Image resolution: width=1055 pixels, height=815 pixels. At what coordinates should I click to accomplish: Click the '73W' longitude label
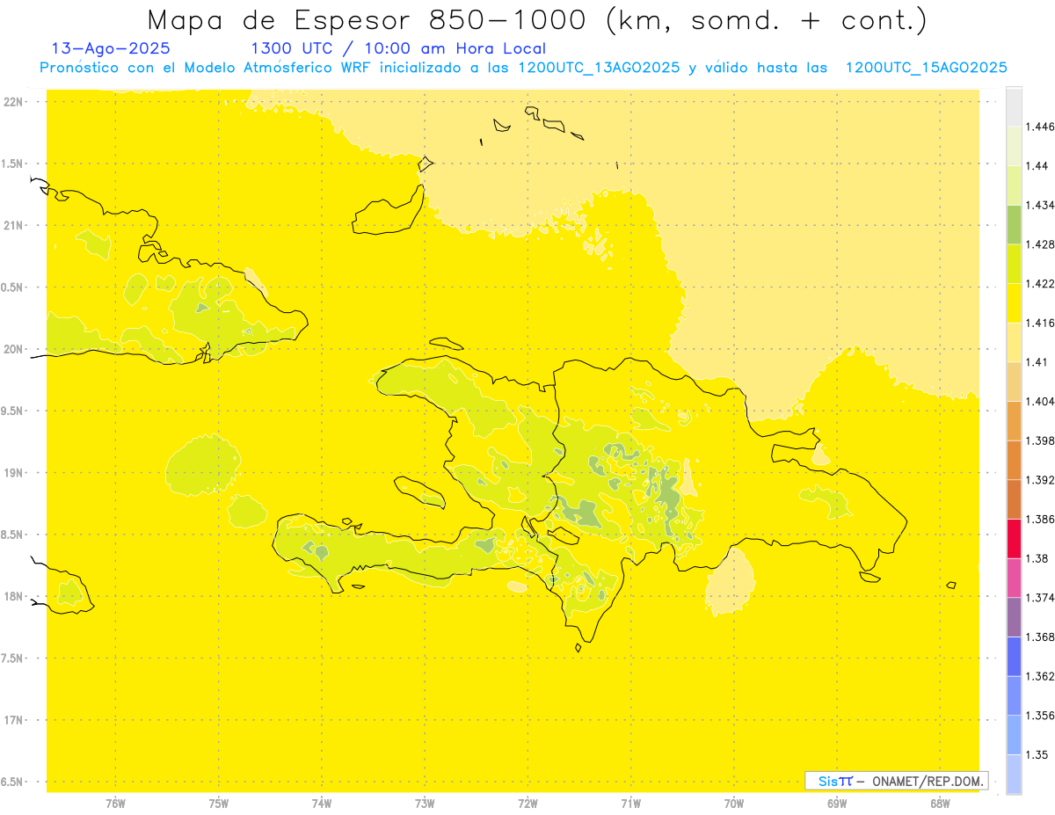[x=425, y=803]
